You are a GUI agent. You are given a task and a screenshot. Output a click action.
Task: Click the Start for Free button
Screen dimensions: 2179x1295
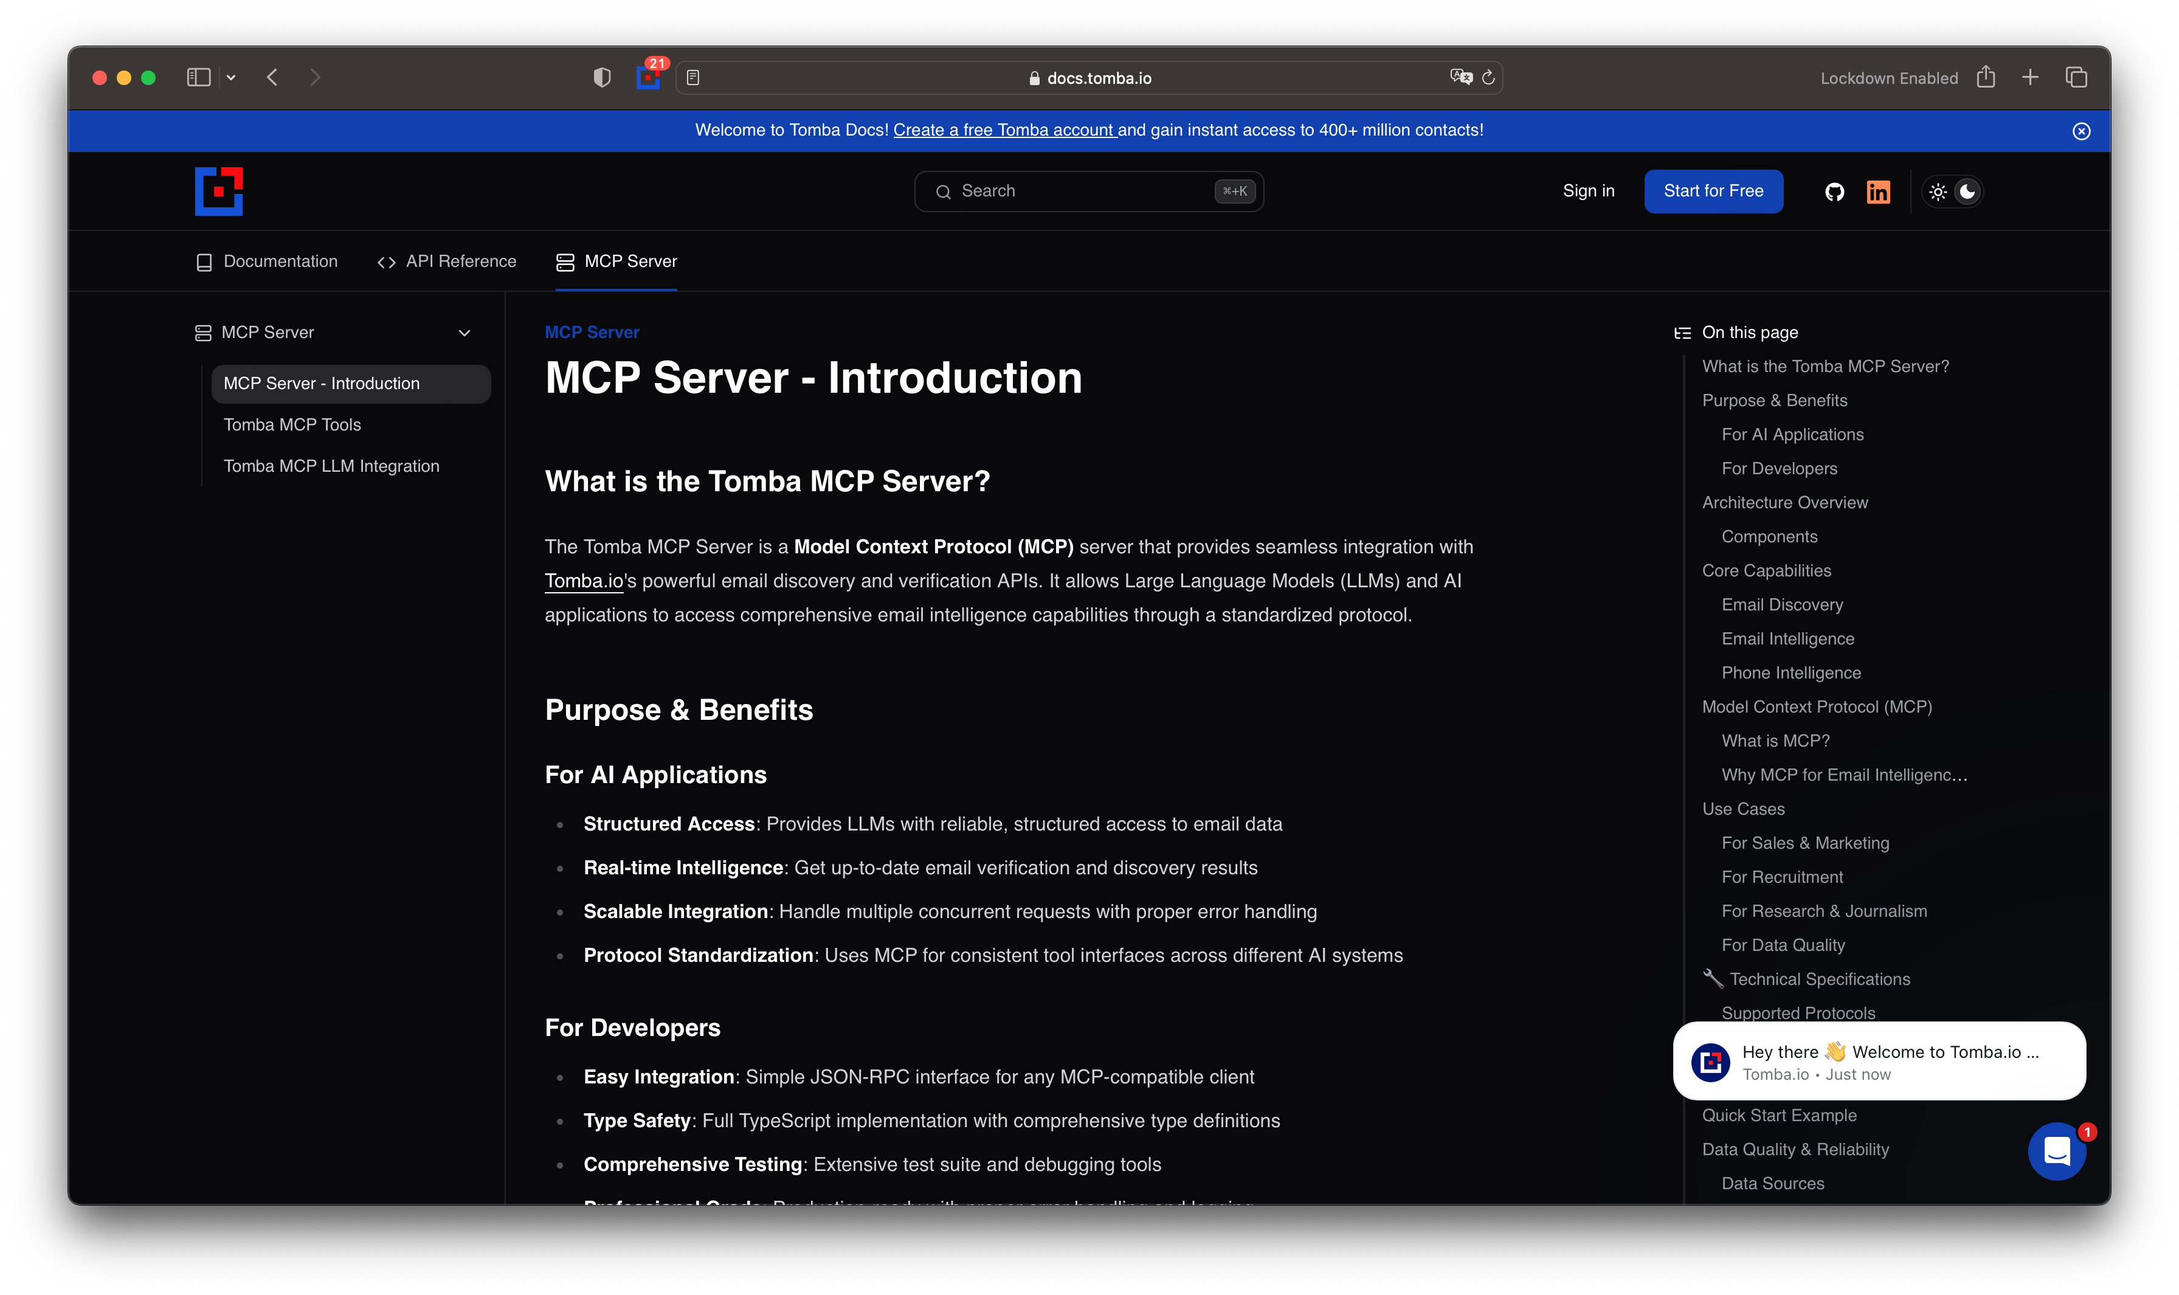point(1713,191)
